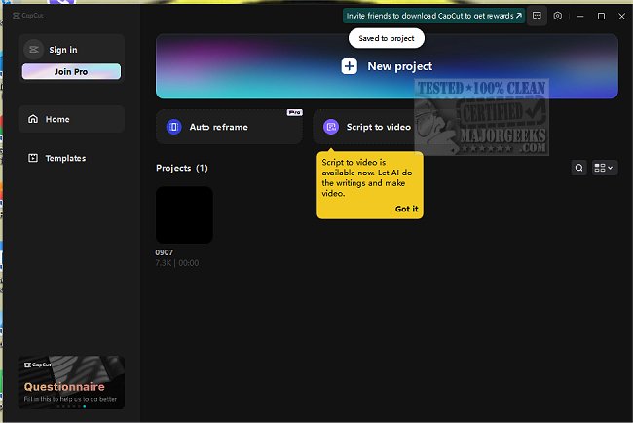Viewport: 633px width, 423px height.
Task: Dismiss the tooltip with Got it
Action: coord(406,209)
